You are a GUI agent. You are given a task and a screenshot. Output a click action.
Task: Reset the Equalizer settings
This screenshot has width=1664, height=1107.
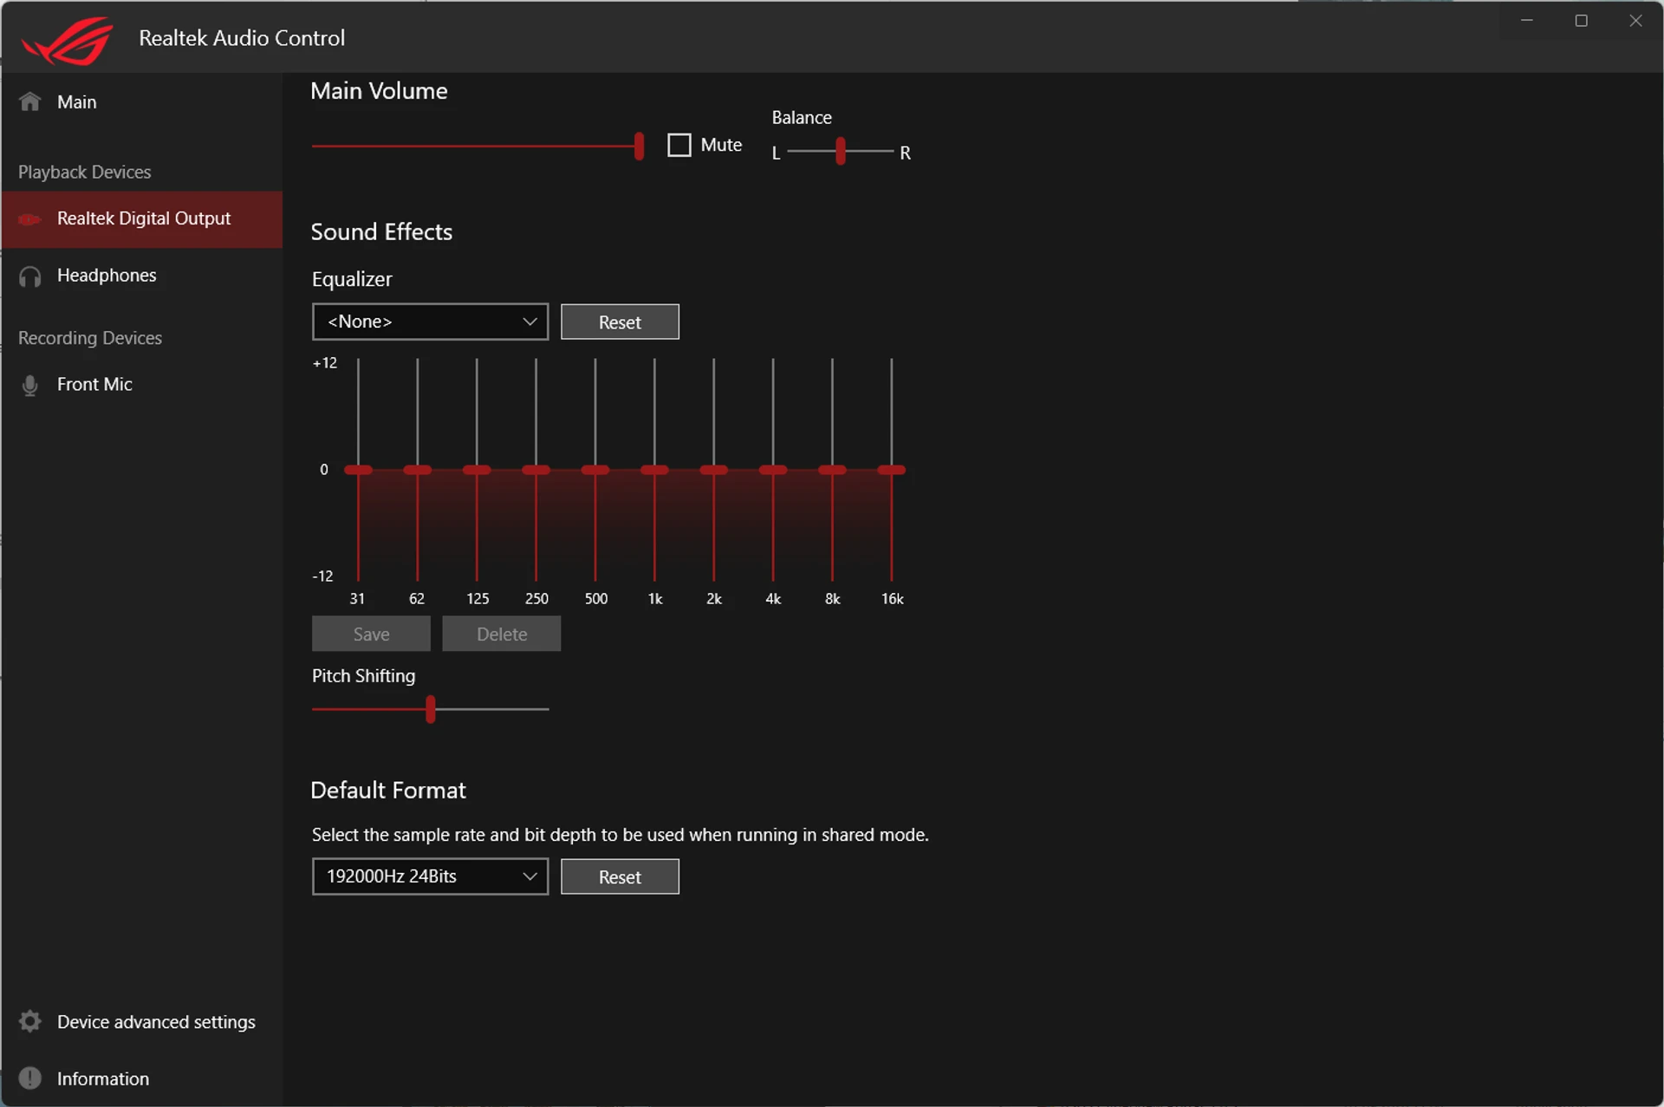(x=620, y=322)
